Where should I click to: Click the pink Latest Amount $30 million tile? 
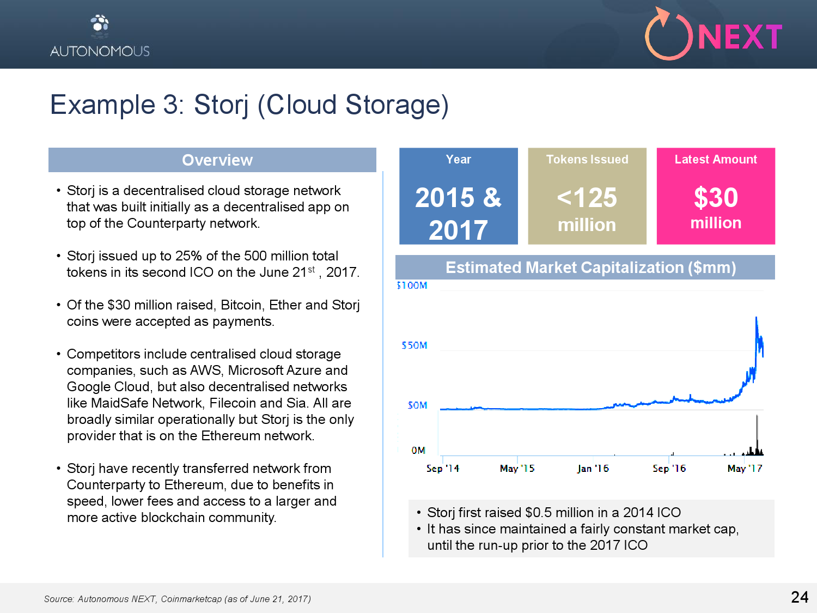tap(715, 196)
